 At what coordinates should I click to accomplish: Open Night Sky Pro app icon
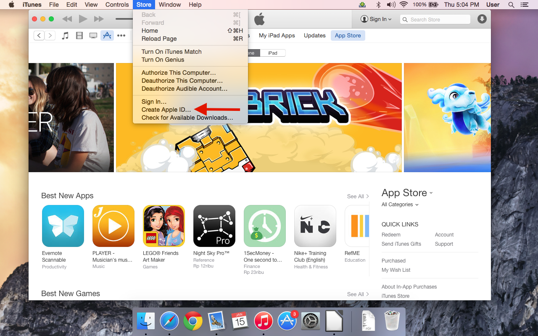(x=214, y=226)
